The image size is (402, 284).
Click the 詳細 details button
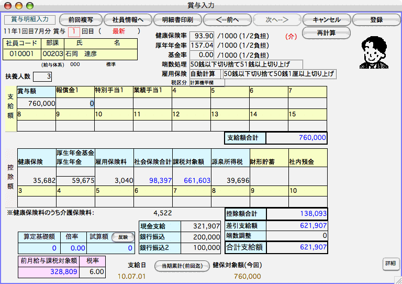click(390, 264)
